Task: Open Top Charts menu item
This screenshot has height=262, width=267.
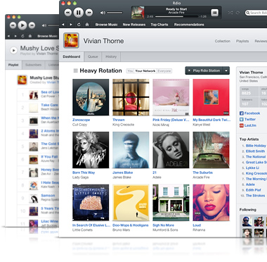Action: (159, 25)
